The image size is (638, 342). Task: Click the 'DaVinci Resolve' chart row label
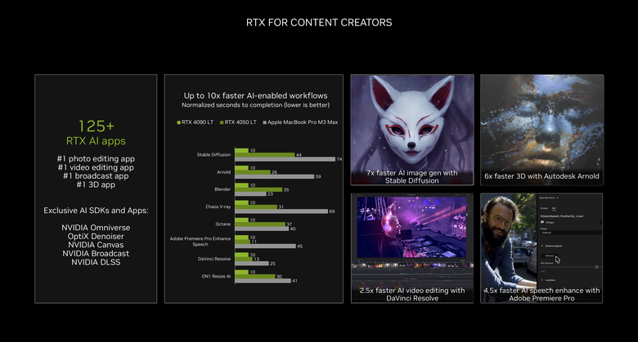click(214, 259)
